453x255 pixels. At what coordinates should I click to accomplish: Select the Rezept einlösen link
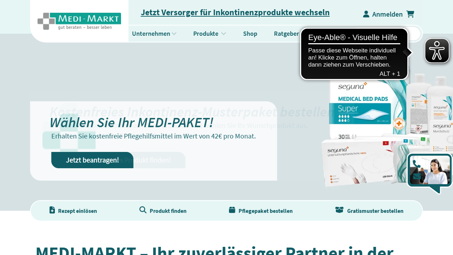[78, 211]
